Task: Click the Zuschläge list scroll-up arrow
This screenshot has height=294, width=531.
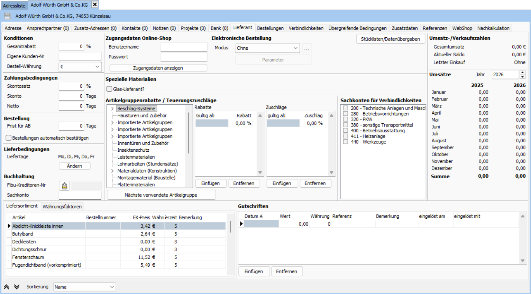Action: 331,115
